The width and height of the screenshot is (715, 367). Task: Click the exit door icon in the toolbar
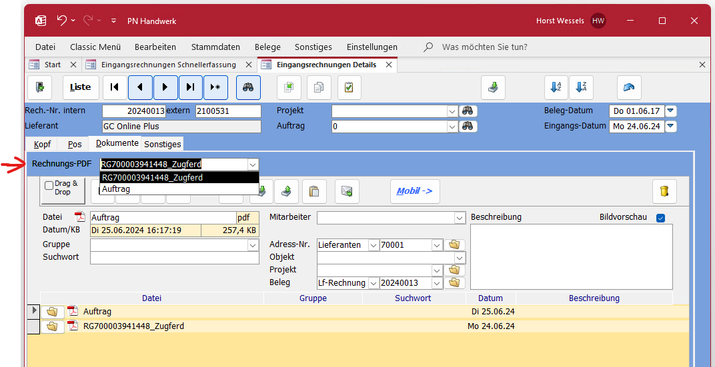tap(39, 87)
